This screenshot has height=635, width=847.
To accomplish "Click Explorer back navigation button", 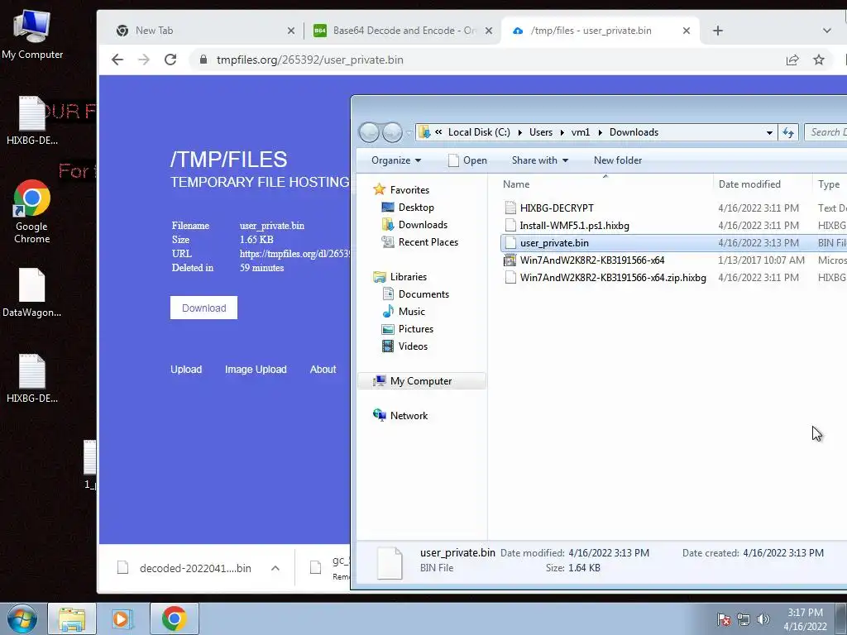I will [370, 132].
